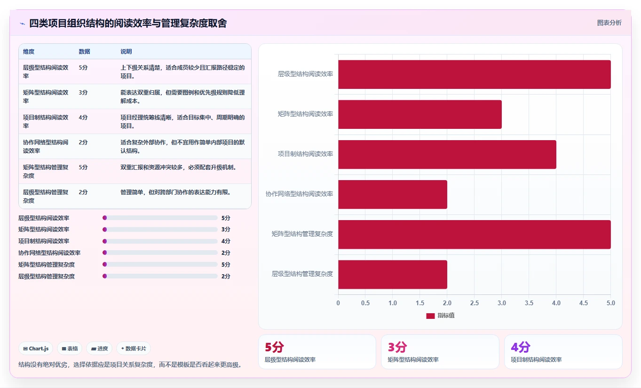Click the 4分 card for 项目制结构阅读效率
The image size is (641, 388).
pyautogui.click(x=563, y=352)
